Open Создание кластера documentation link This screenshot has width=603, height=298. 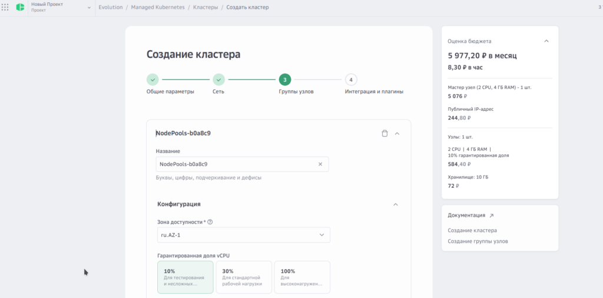point(472,230)
